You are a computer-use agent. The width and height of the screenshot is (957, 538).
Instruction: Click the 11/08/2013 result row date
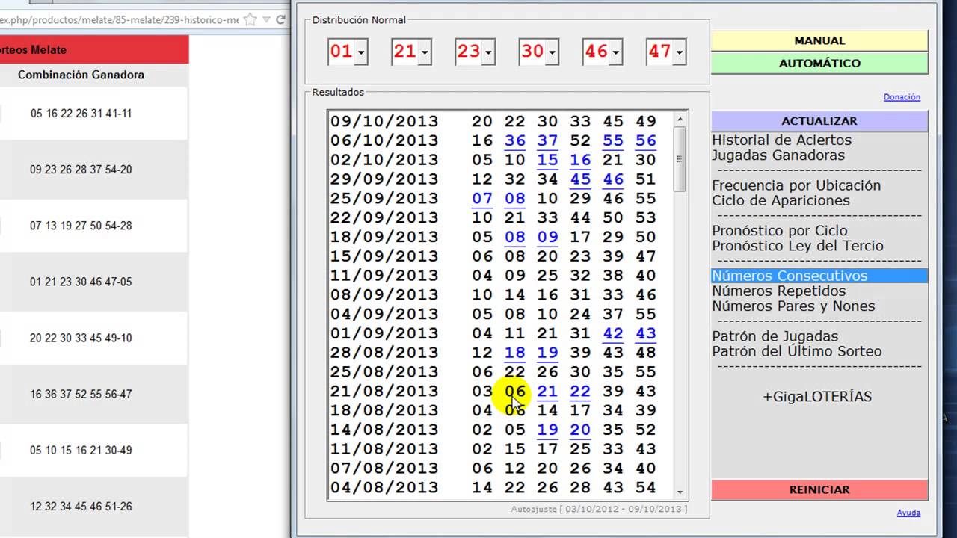coord(384,449)
